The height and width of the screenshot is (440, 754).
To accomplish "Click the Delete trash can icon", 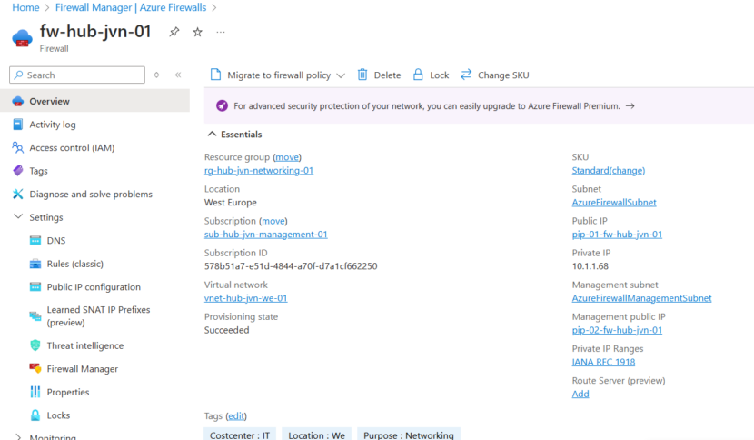I will pyautogui.click(x=362, y=75).
